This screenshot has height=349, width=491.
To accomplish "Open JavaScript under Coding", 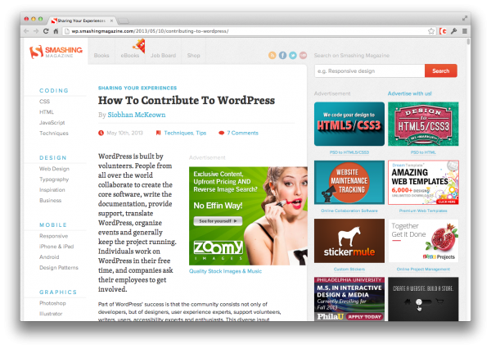I will [52, 123].
